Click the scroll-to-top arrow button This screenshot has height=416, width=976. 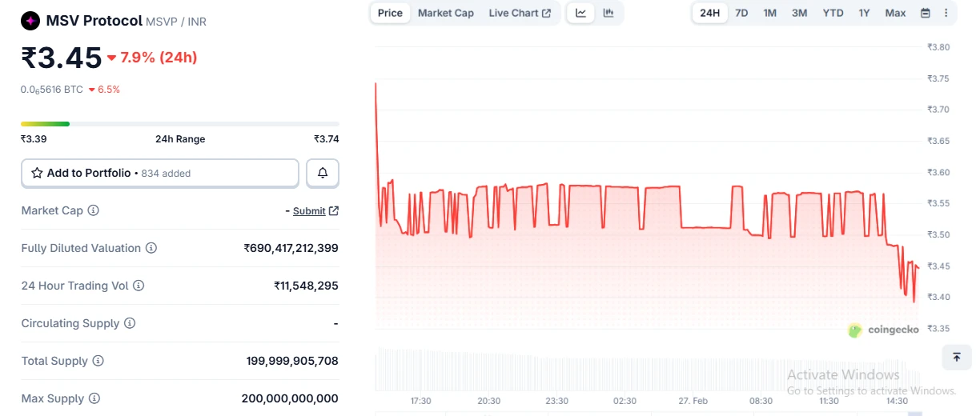point(956,357)
